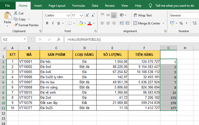Image resolution: width=199 pixels, height=125 pixels.
Task: Open the Page Layout tab
Action: [57, 5]
